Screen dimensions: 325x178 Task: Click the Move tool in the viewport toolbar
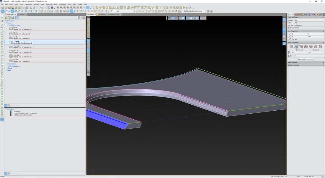[x=89, y=26]
